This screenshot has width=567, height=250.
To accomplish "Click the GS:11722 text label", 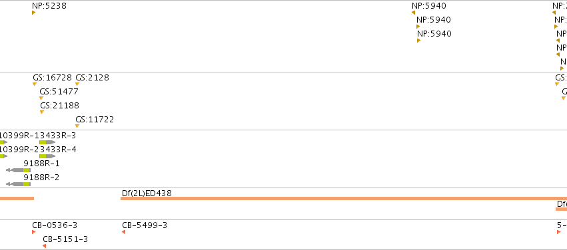I will (95, 120).
